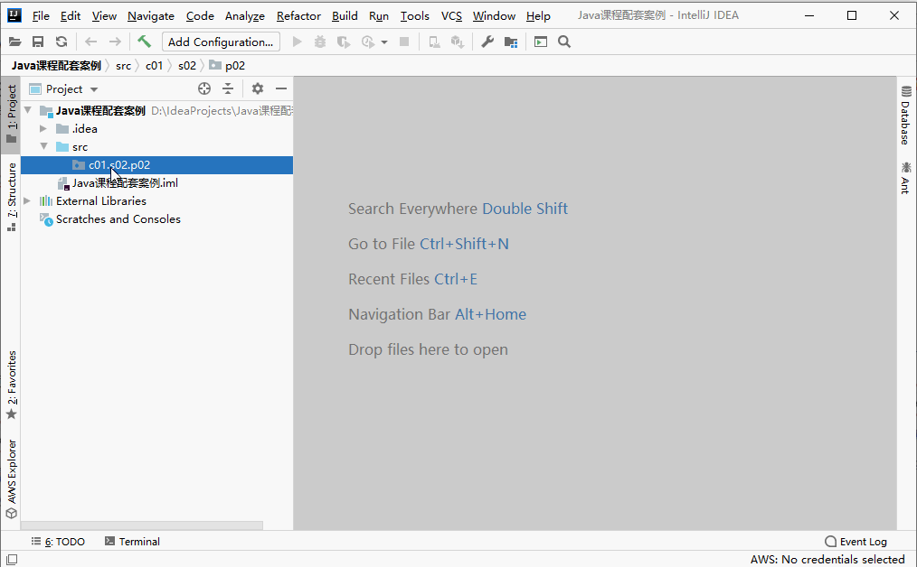
Task: Click the src breadcrumb in navigation bar
Action: point(123,66)
